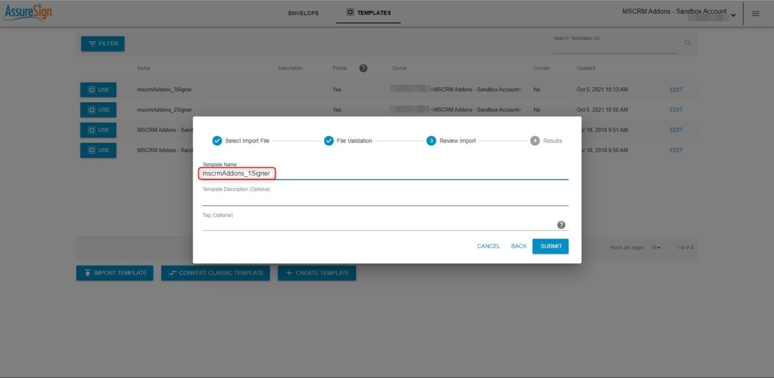Open the Filter options via funnel icon
This screenshot has width=774, height=378.
[92, 44]
